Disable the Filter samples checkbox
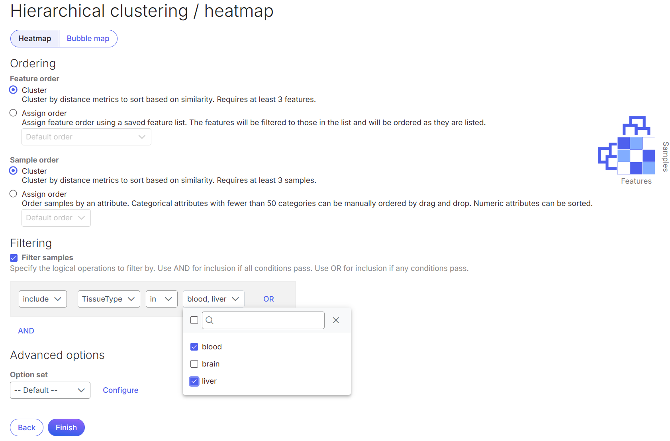Screen dimensions: 670x441 (x=14, y=258)
